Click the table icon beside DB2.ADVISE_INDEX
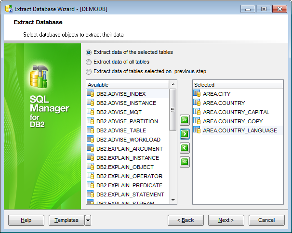 tap(90, 94)
